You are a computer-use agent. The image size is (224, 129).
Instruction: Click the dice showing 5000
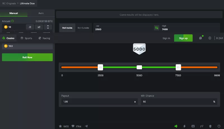click(x=139, y=49)
